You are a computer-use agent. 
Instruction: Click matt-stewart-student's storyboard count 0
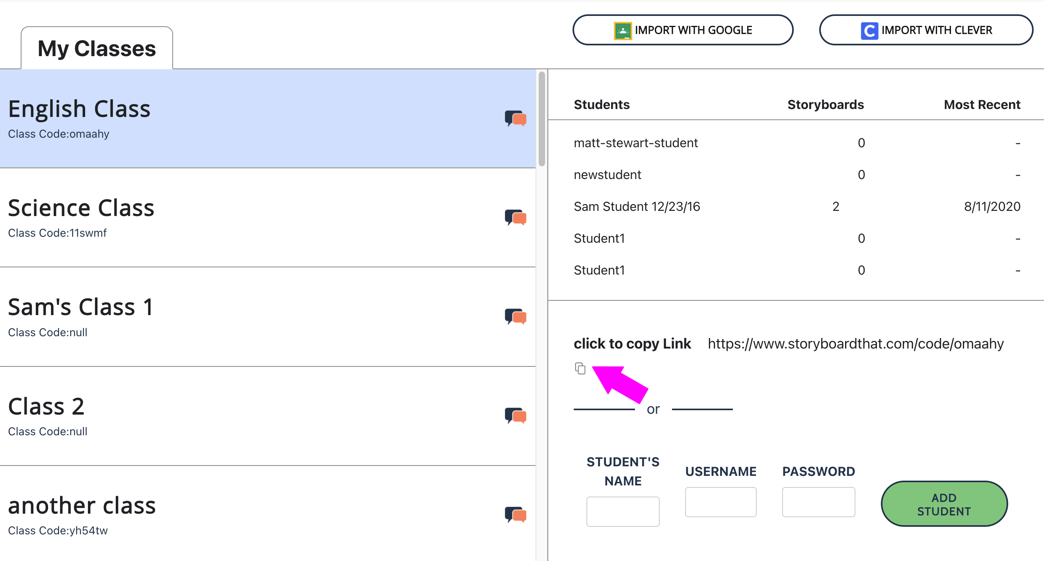coord(861,143)
